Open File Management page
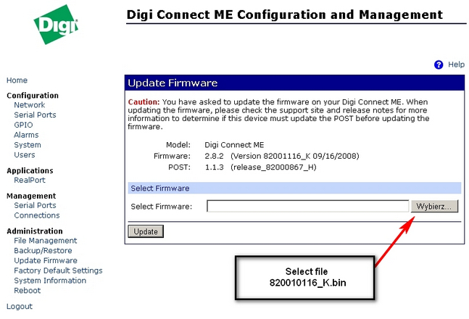Viewport: 469px width, 319px height. pos(45,241)
